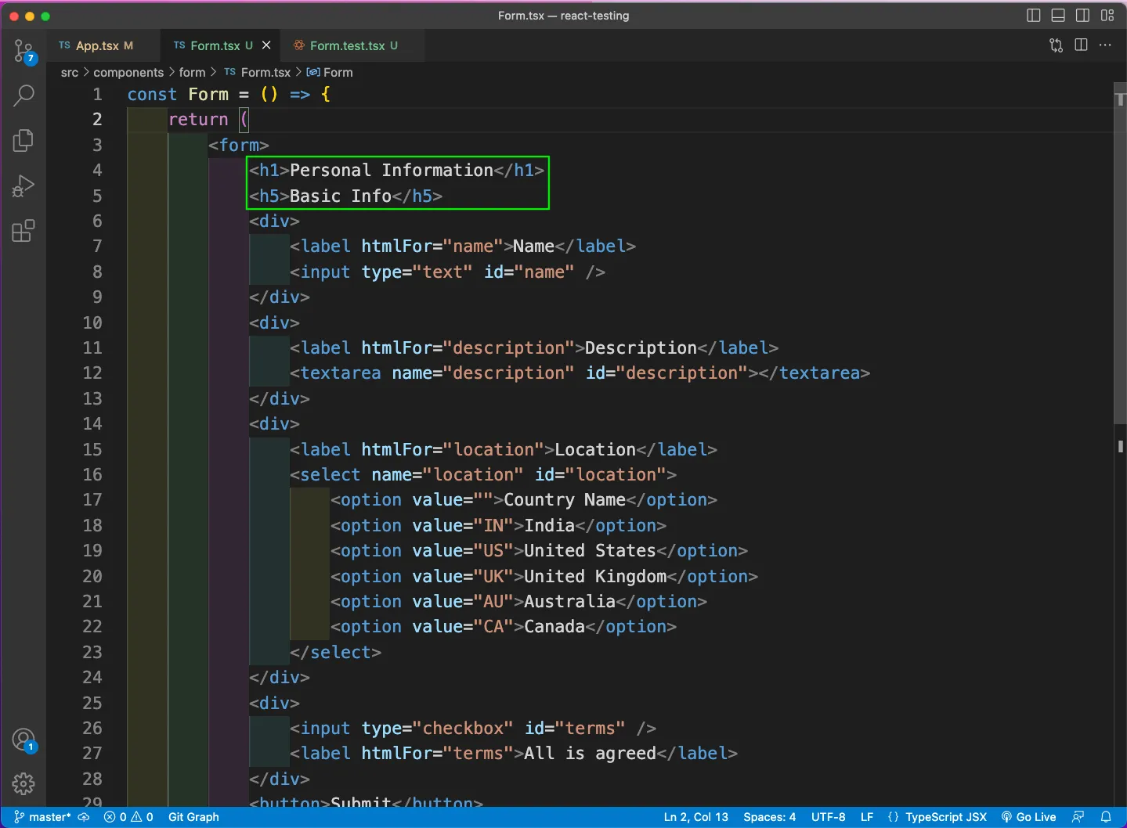Open the Source Control view
The height and width of the screenshot is (828, 1127).
pos(23,52)
